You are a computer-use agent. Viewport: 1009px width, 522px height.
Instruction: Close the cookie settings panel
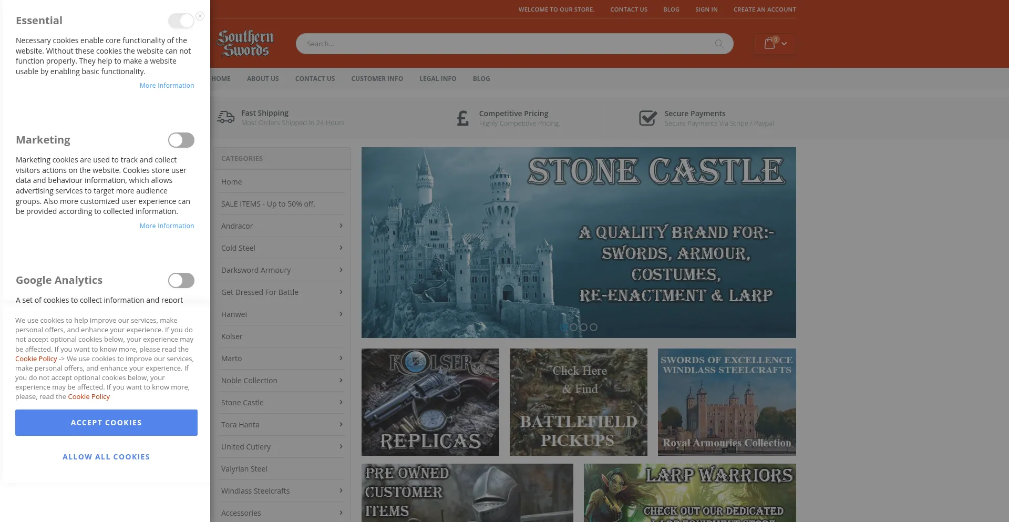pos(200,16)
